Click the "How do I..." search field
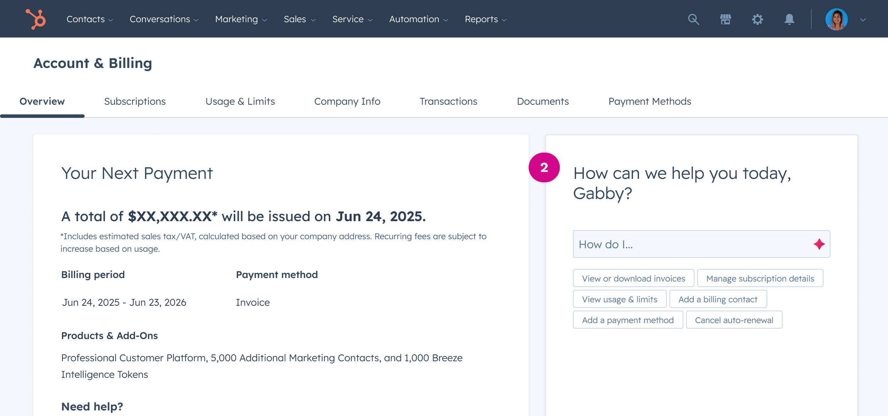This screenshot has width=888, height=416. coord(702,244)
